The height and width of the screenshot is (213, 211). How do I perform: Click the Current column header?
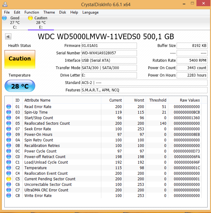point(112,100)
